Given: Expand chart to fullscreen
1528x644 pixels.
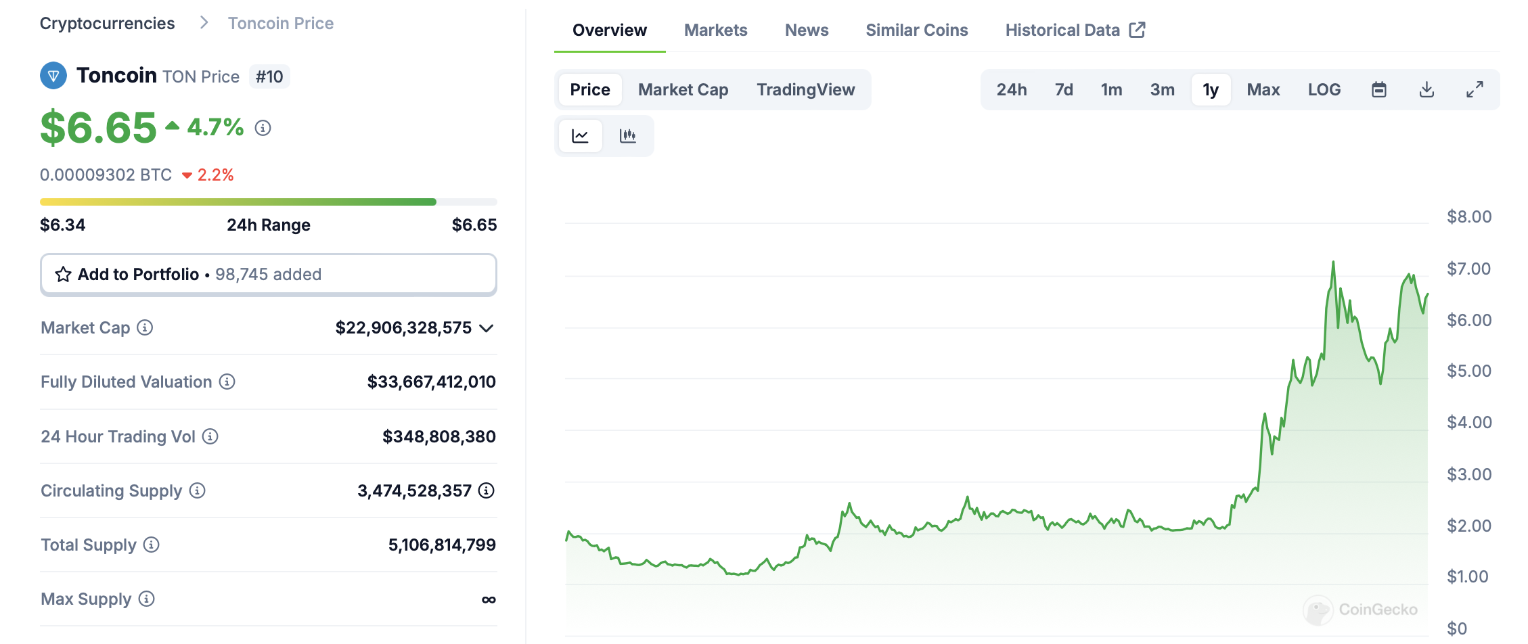Looking at the screenshot, I should [x=1475, y=90].
